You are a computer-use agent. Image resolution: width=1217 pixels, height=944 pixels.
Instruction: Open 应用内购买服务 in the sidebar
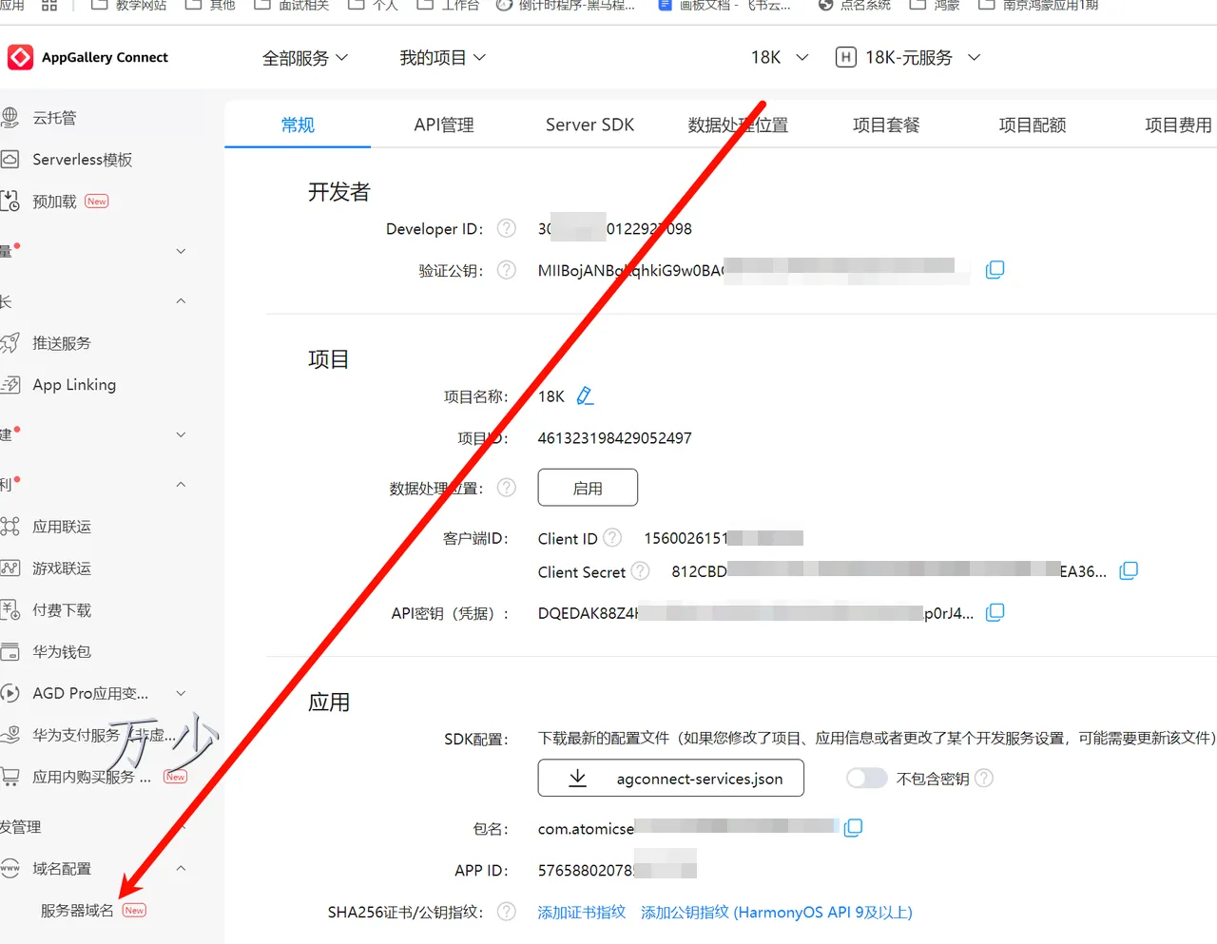pyautogui.click(x=91, y=777)
